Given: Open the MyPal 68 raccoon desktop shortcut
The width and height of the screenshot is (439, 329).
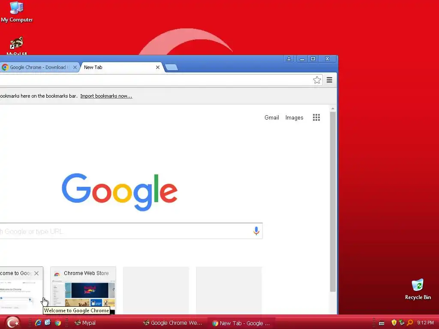Looking at the screenshot, I should click(17, 45).
